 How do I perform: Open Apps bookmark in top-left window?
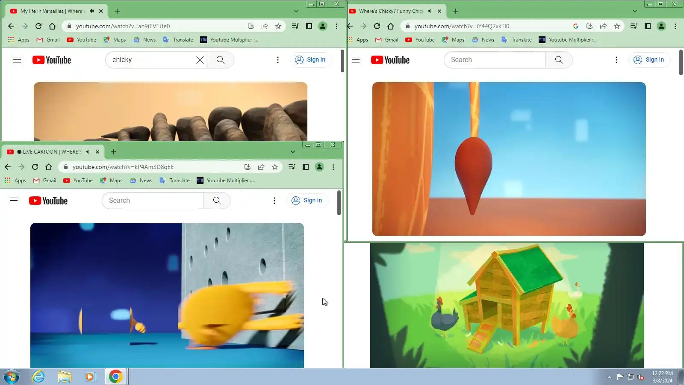pyautogui.click(x=19, y=40)
